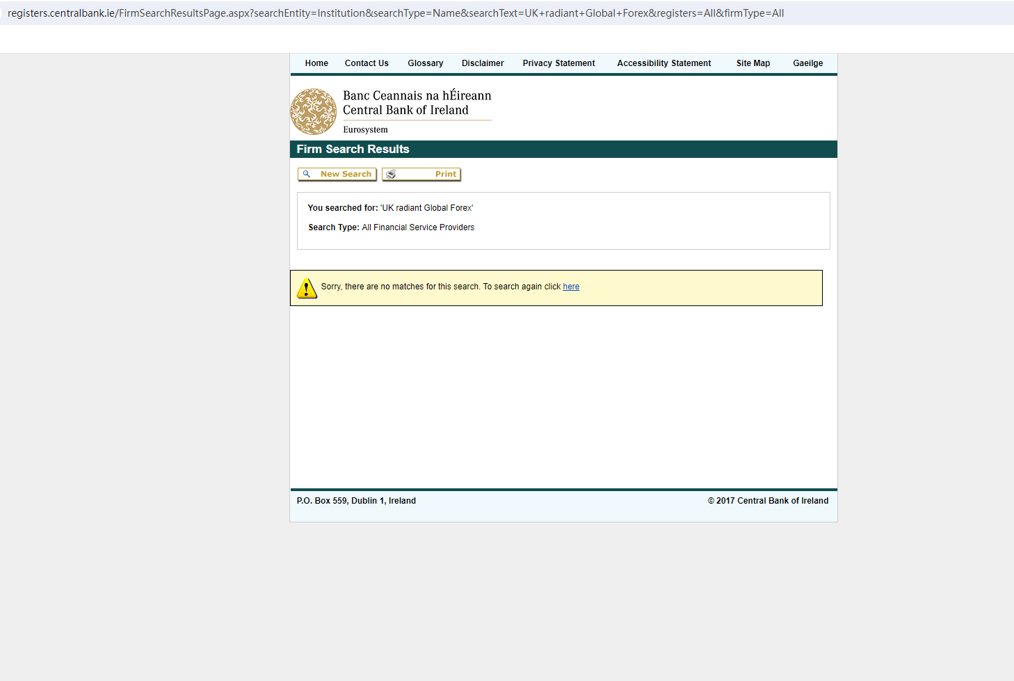Select 'All Financial Service Providers' text
This screenshot has width=1014, height=681.
pos(418,227)
